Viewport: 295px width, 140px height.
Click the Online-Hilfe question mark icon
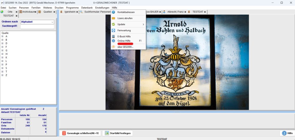coord(114,41)
